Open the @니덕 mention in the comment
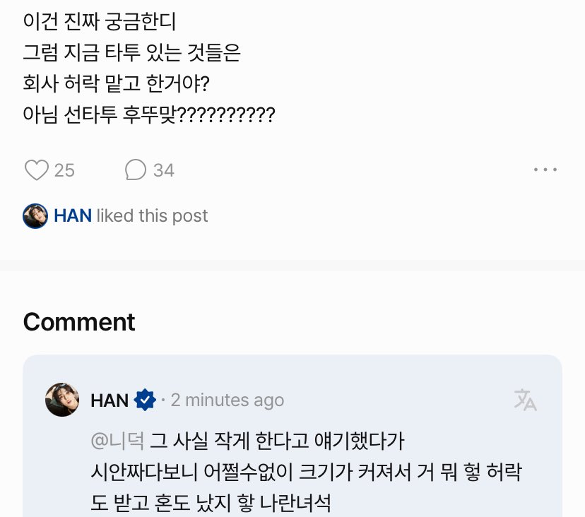The width and height of the screenshot is (585, 517). [x=118, y=441]
